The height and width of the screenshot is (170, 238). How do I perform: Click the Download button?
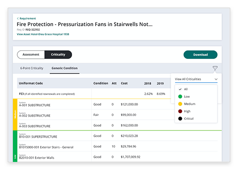pyautogui.click(x=200, y=55)
